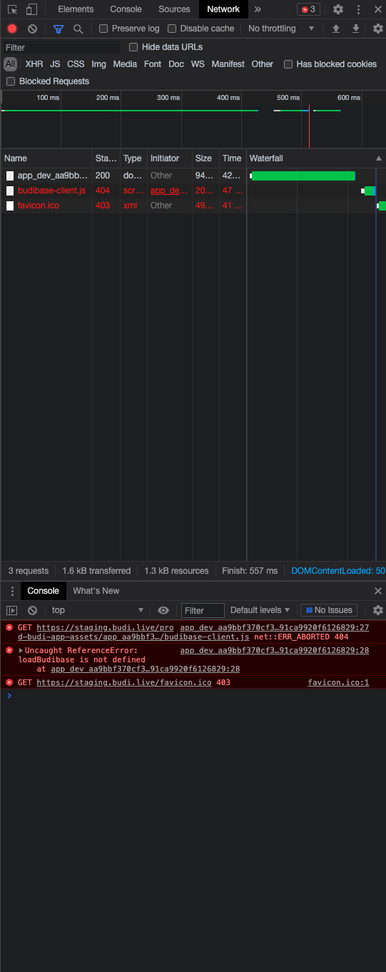
Task: Filter requests by WS
Action: pyautogui.click(x=198, y=64)
